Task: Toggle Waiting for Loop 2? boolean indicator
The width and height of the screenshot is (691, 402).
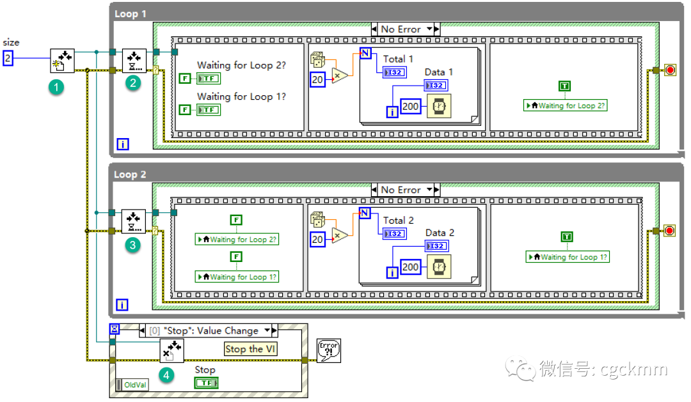Action: coord(209,79)
